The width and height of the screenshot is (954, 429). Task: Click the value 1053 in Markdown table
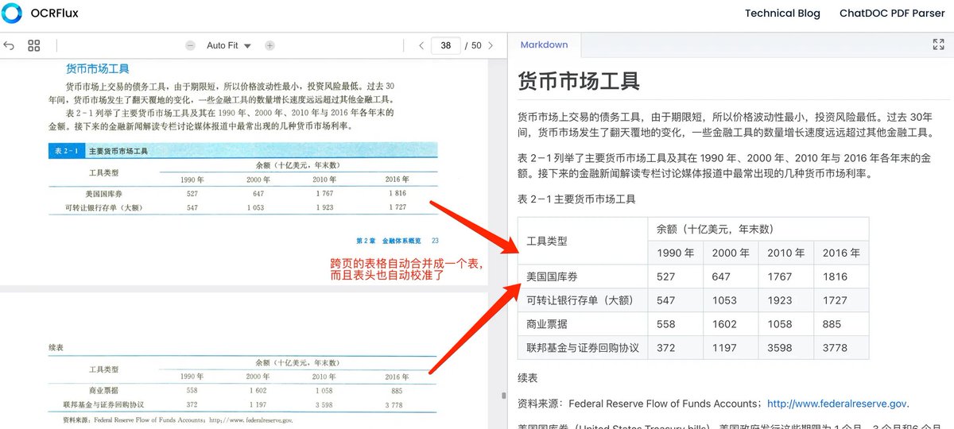pos(725,300)
